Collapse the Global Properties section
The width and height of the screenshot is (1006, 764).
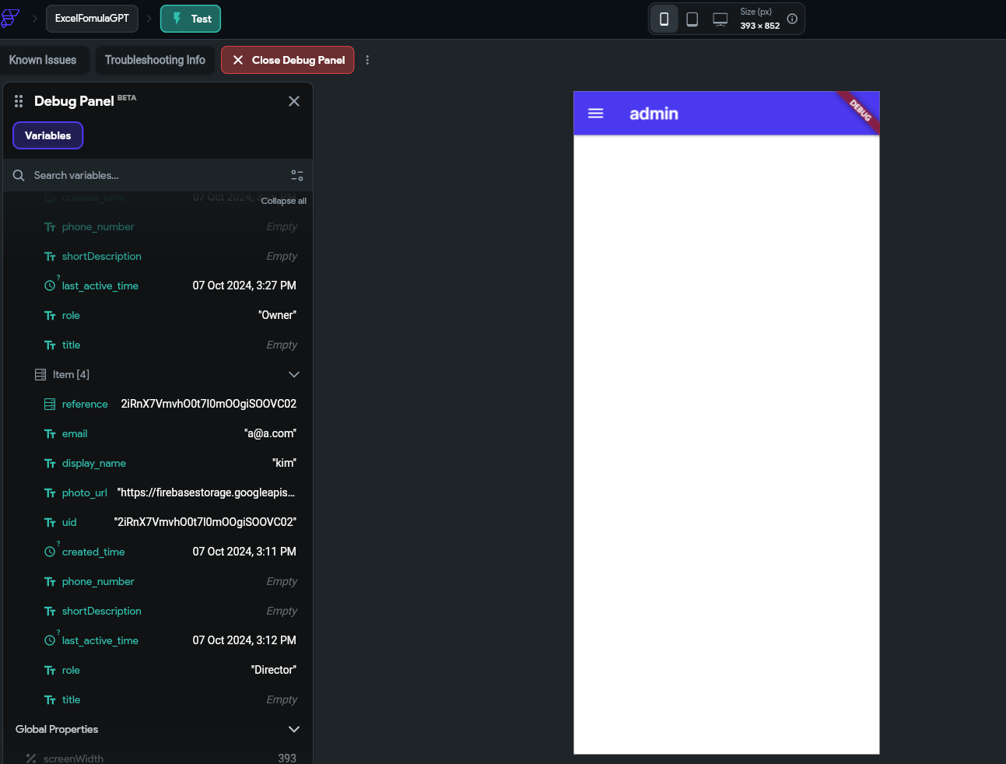[294, 729]
